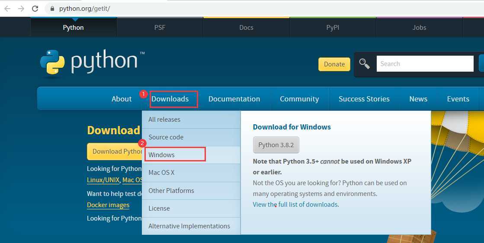Click the magnifying glass search icon
Image resolution: width=484 pixels, height=243 pixels.
click(365, 64)
